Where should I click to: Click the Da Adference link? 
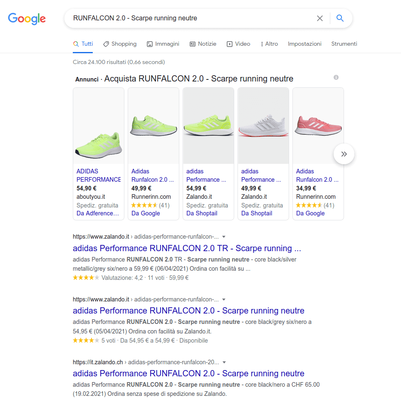[x=98, y=213]
